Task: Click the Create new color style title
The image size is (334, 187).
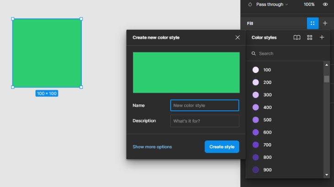Action: click(156, 37)
